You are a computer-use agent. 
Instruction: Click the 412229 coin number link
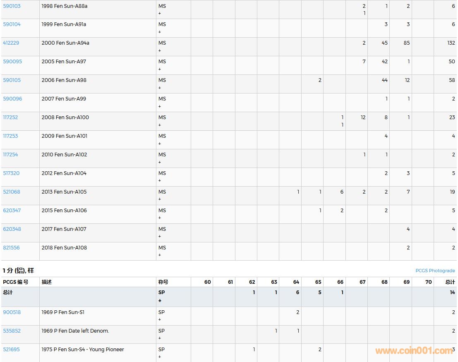tap(11, 43)
